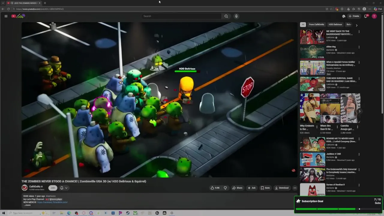The height and width of the screenshot is (216, 384).
Task: Show next shorts with the shelf arrow
Action: click(360, 111)
